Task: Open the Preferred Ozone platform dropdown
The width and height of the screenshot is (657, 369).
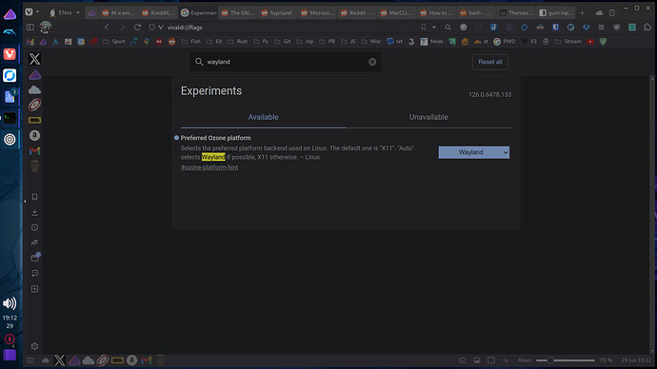Action: pyautogui.click(x=474, y=152)
